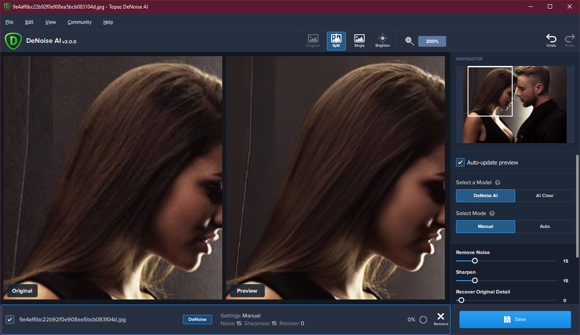580x335 pixels.
Task: Toggle the Brighten preview option
Action: coord(383,41)
